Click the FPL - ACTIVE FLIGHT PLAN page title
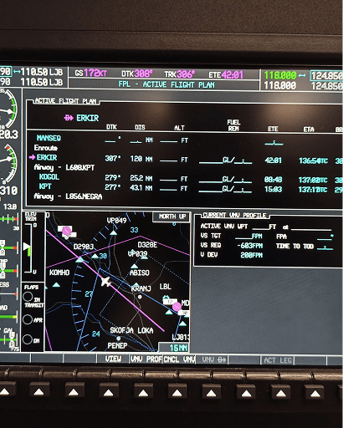The width and height of the screenshot is (343, 428). tap(166, 84)
